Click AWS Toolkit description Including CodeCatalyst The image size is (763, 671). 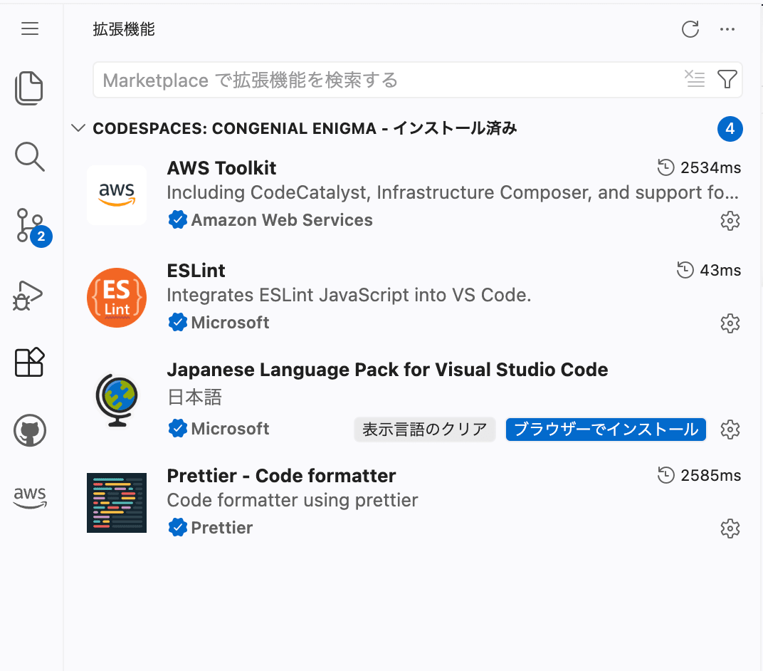tap(453, 192)
